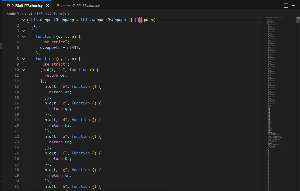Fold the function starting on line 8

(x=23, y=59)
